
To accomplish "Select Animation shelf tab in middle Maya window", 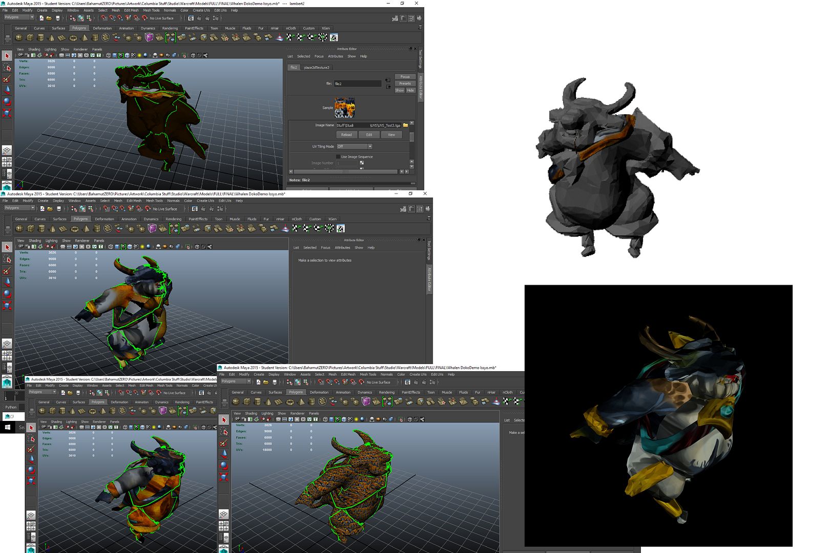I will click(129, 219).
